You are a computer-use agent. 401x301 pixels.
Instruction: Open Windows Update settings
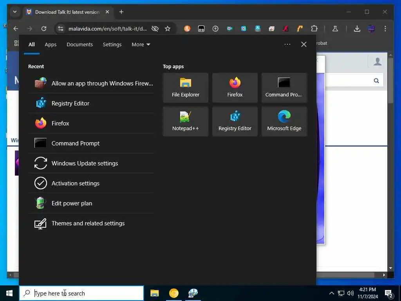point(91,163)
